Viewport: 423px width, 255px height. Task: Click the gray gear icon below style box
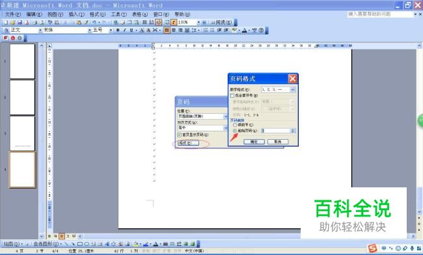tap(20, 38)
